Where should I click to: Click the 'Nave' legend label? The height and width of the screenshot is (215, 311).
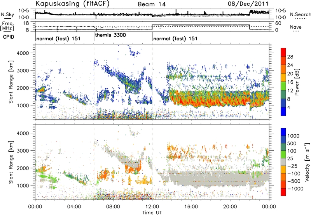296,27
